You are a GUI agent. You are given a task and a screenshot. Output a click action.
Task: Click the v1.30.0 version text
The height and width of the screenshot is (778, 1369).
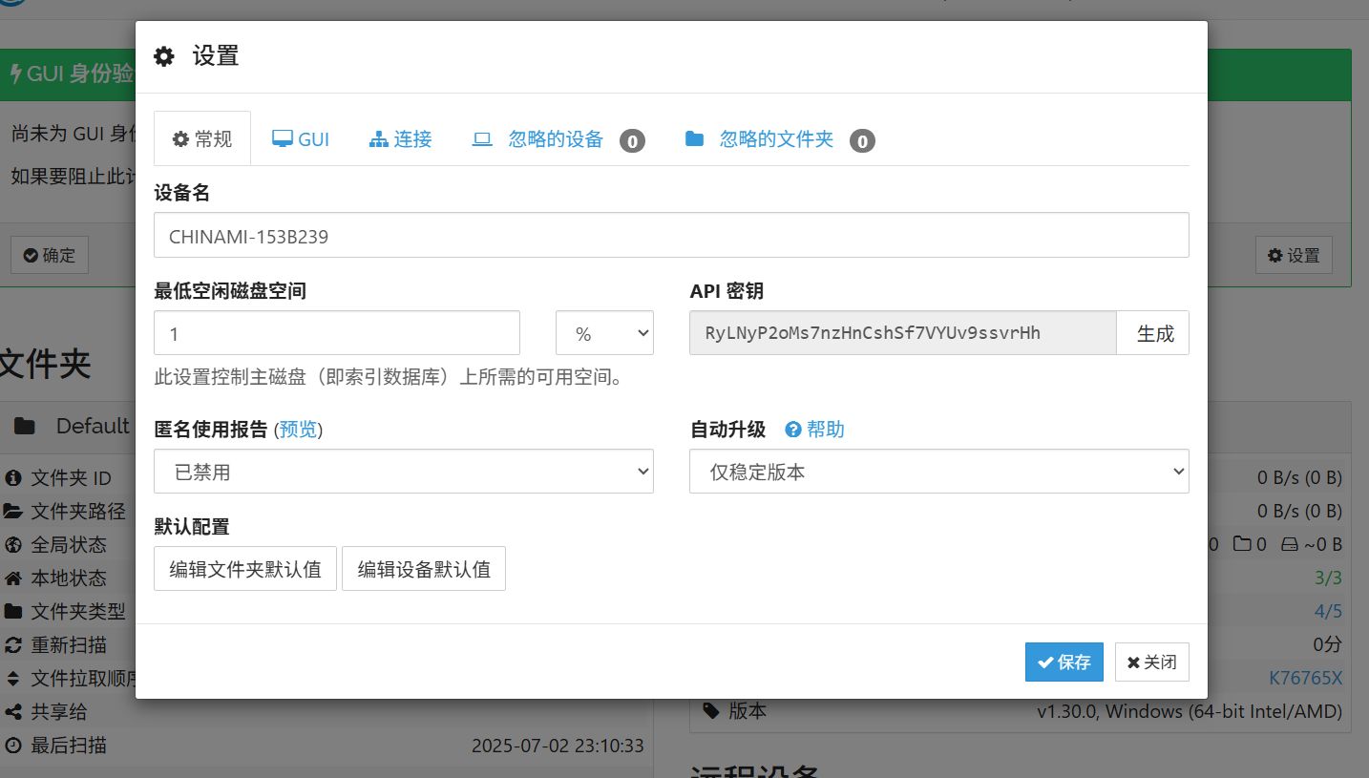click(1190, 711)
